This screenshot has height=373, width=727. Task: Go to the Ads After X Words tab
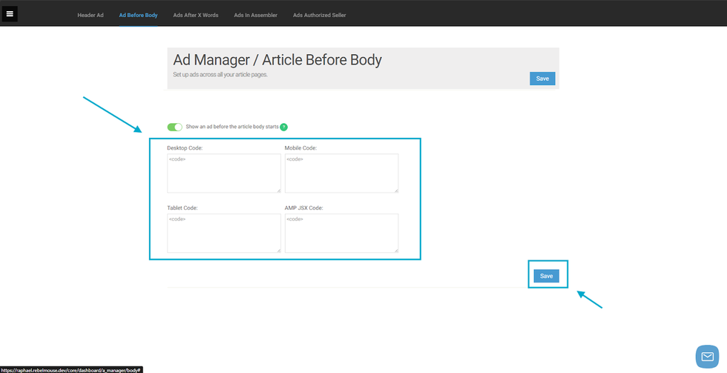click(x=196, y=15)
